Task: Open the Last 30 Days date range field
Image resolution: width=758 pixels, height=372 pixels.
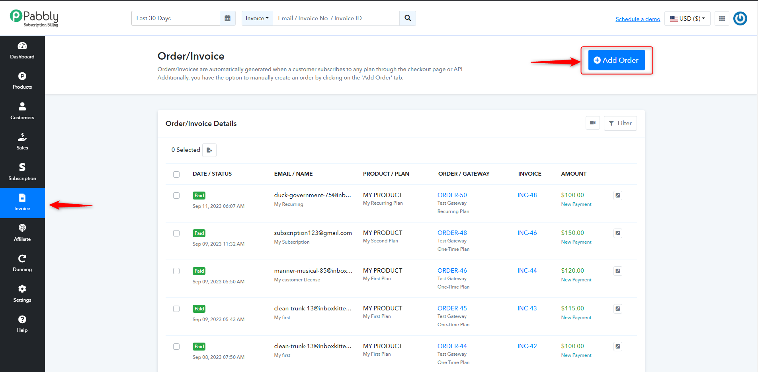Action: tap(176, 18)
